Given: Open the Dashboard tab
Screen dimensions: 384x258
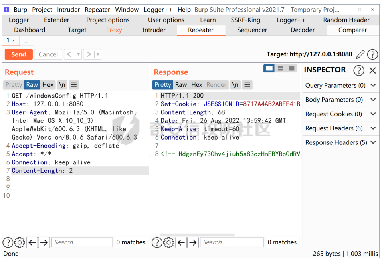Looking at the screenshot, I should pos(30,30).
